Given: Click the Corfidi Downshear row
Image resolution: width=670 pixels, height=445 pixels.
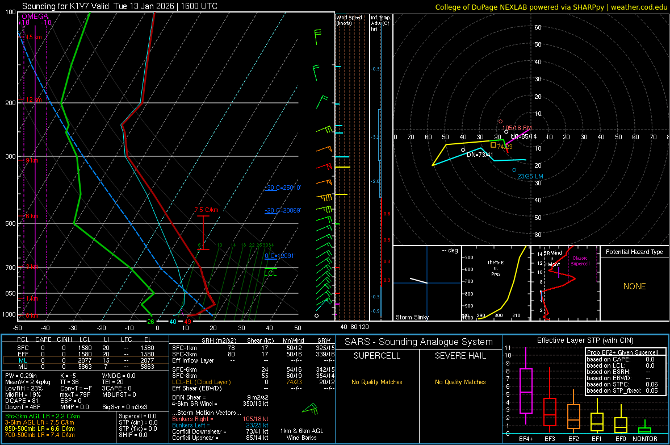Looking at the screenshot, I should (220, 431).
